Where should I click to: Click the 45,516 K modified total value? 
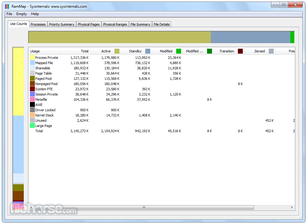pyautogui.click(x=174, y=131)
